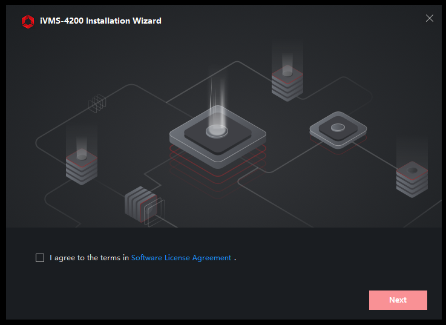The height and width of the screenshot is (325, 446).
Task: Close the installation wizard window
Action: coord(430,18)
